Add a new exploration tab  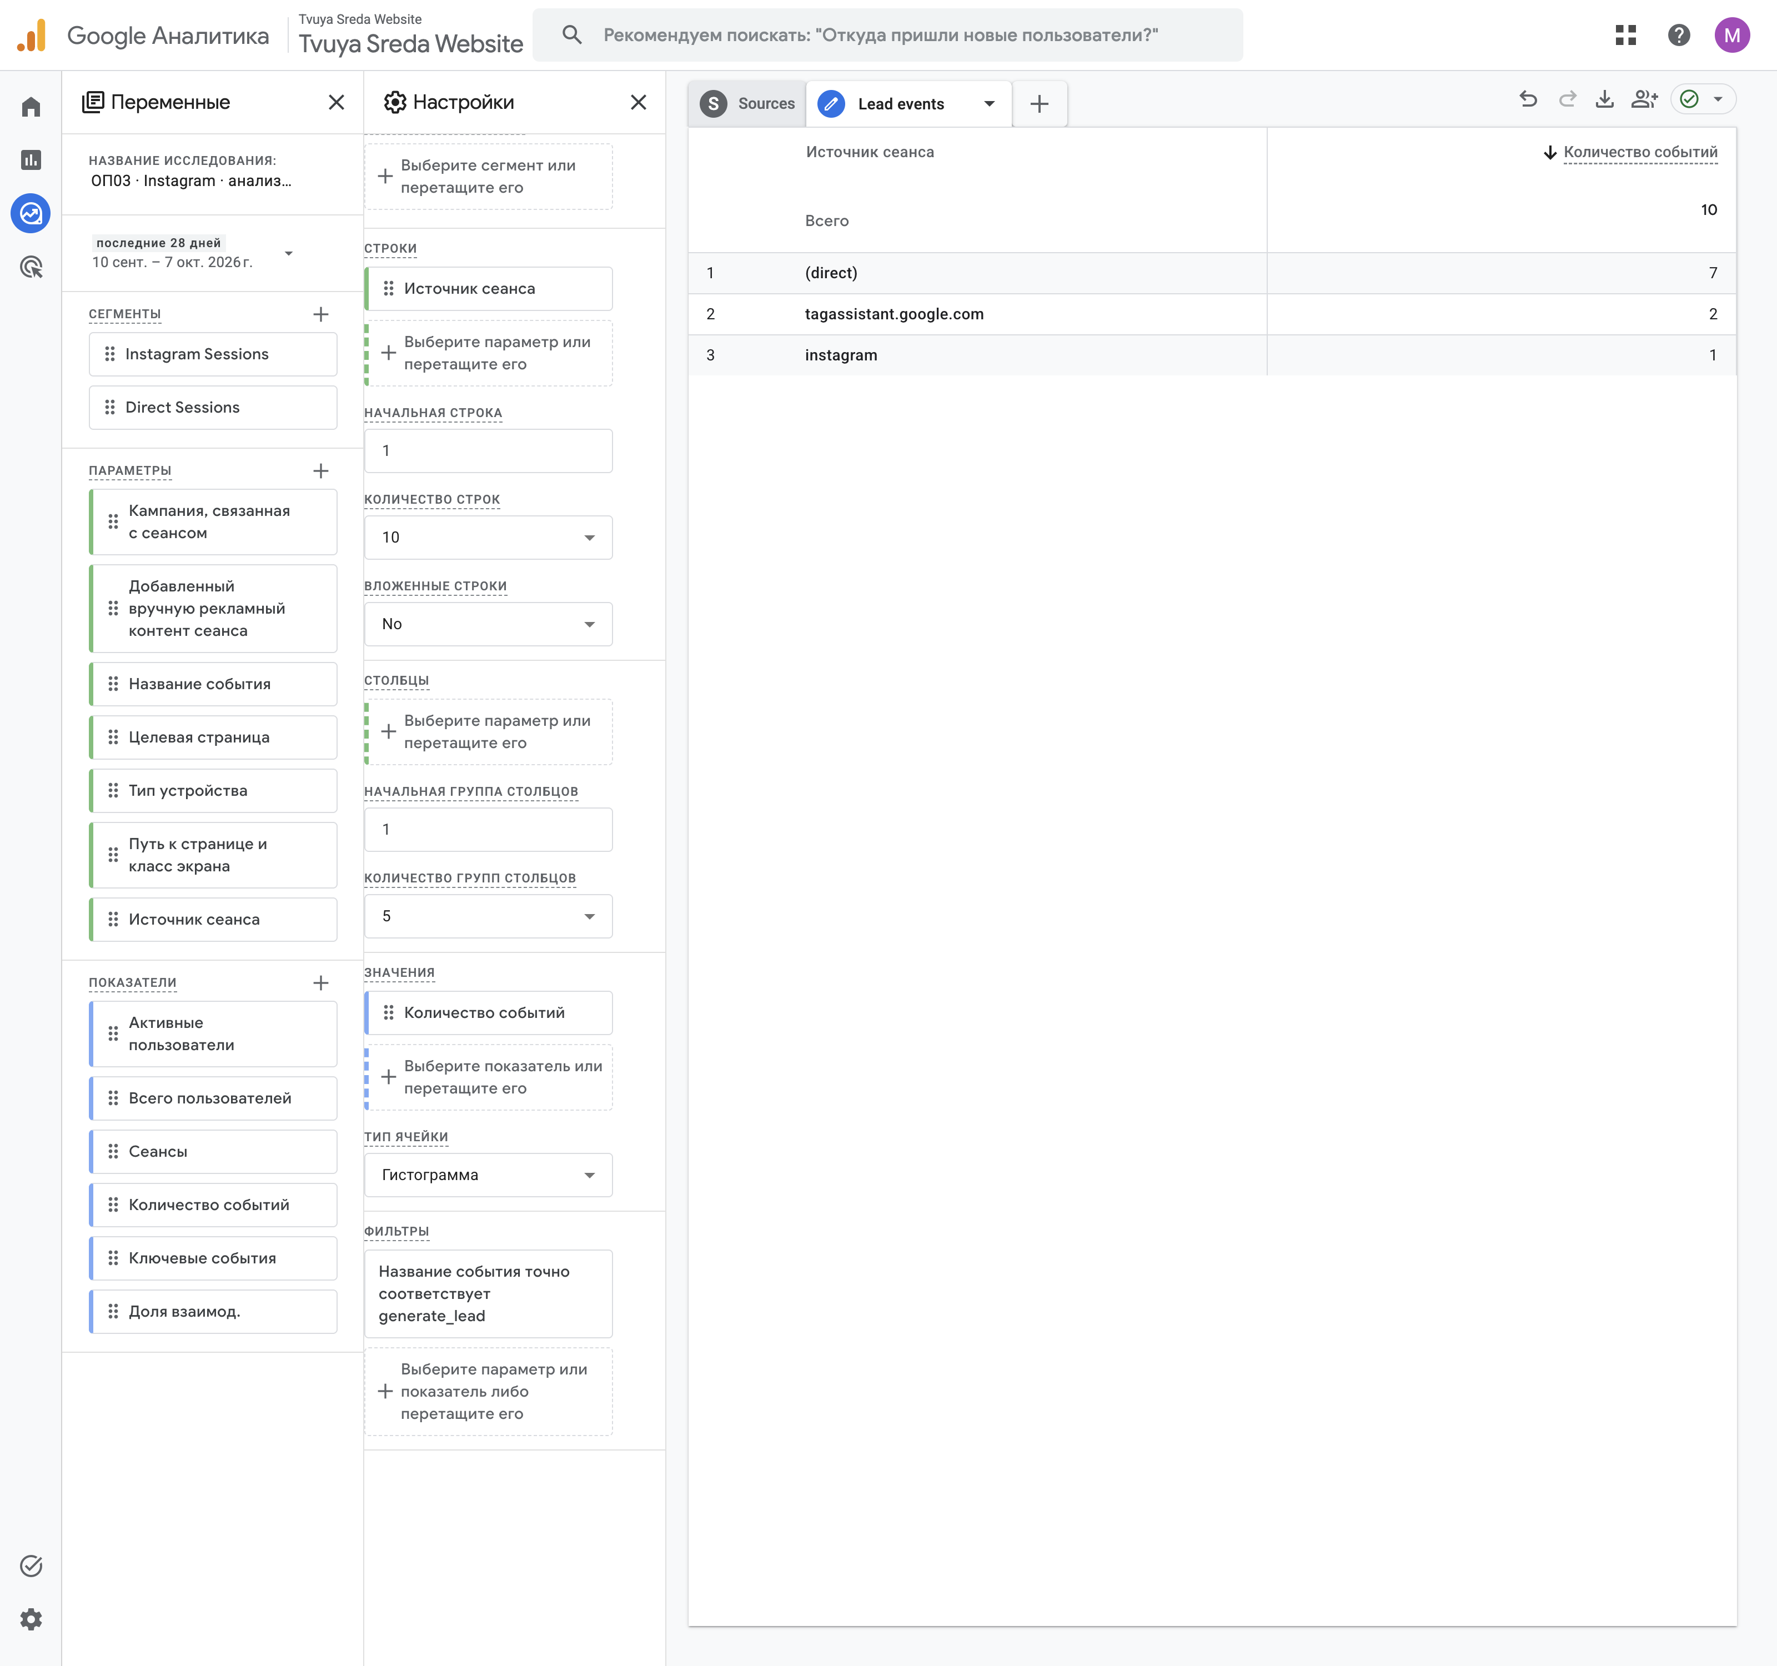tap(1038, 104)
